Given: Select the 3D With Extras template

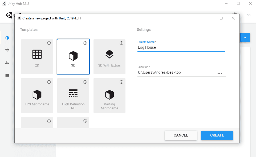Looking at the screenshot, I should 109,56.
